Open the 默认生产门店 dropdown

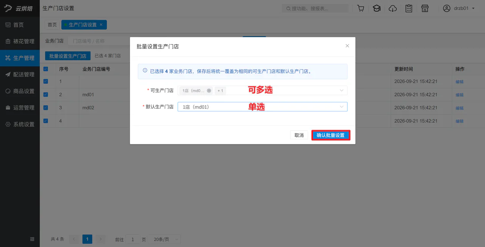tap(262, 107)
